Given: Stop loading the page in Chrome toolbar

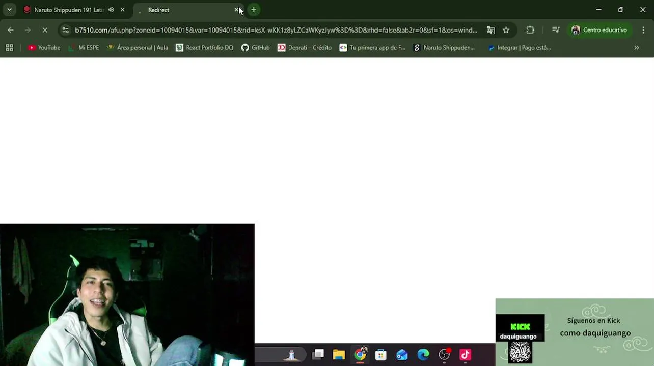Looking at the screenshot, I should (45, 30).
